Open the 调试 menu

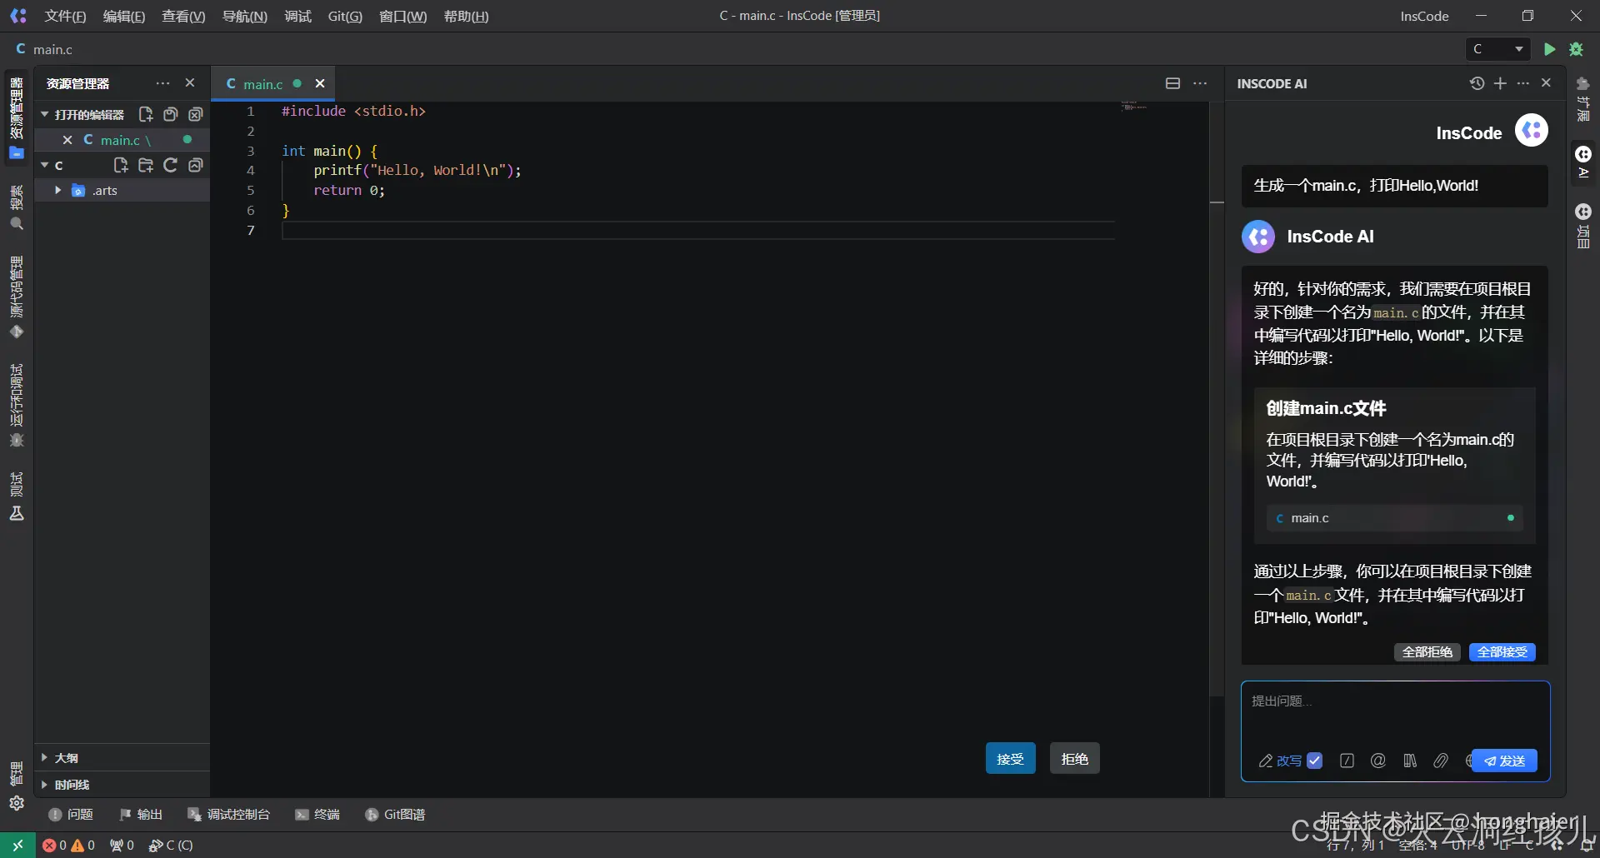point(297,16)
